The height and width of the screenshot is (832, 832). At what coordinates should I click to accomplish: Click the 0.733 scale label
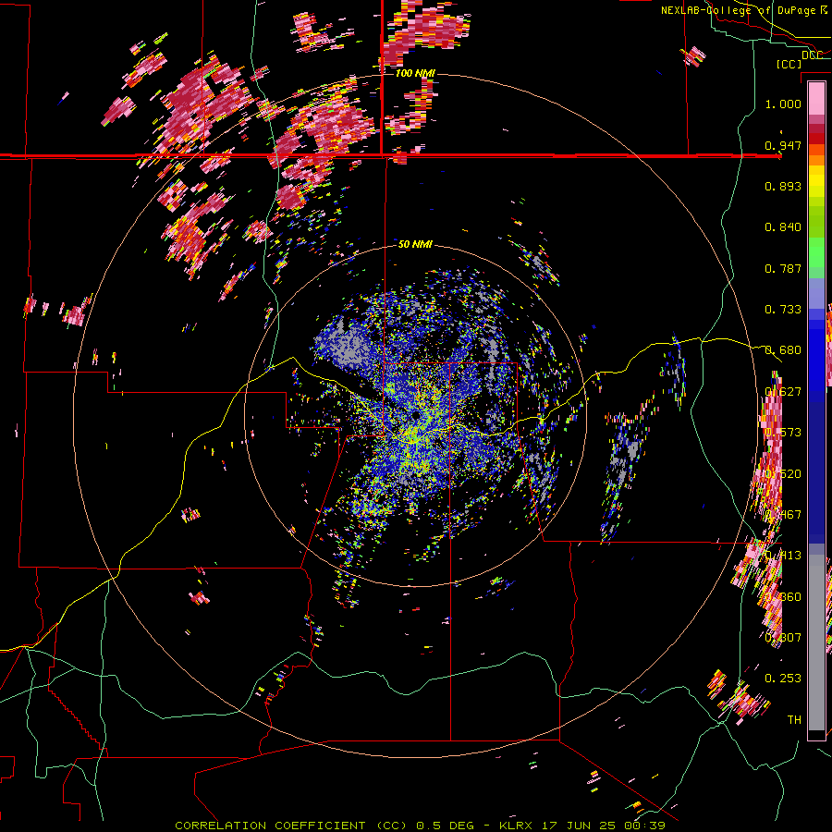(x=783, y=310)
